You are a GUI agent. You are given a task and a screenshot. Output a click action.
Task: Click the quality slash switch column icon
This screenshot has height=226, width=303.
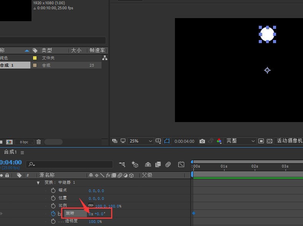click(x=102, y=175)
